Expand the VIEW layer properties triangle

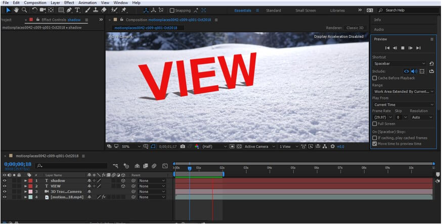pos(26,186)
